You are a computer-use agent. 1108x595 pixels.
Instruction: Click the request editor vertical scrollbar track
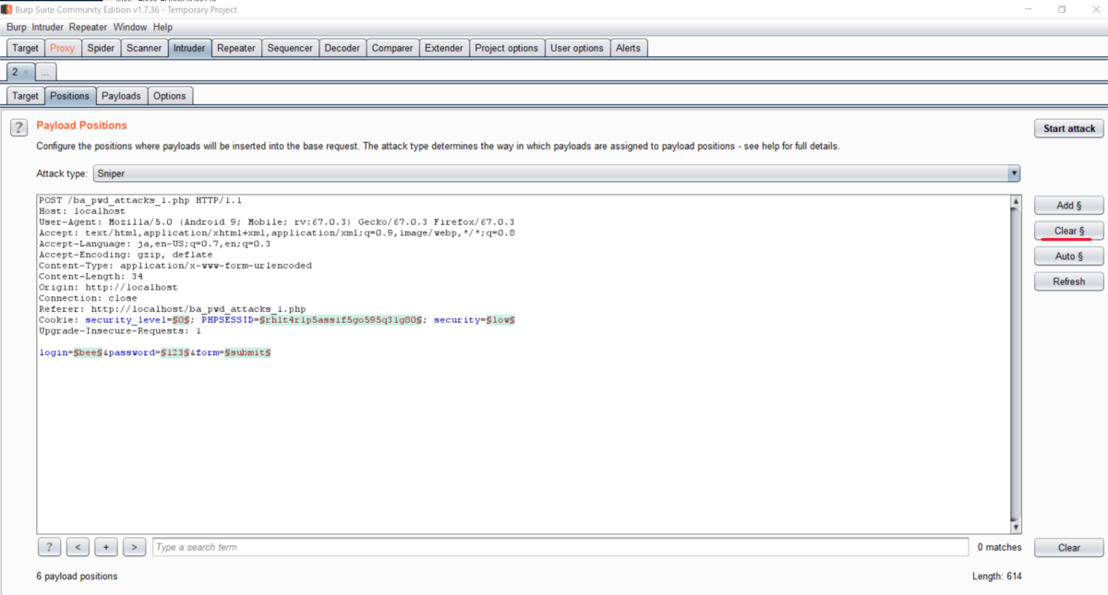1016,364
